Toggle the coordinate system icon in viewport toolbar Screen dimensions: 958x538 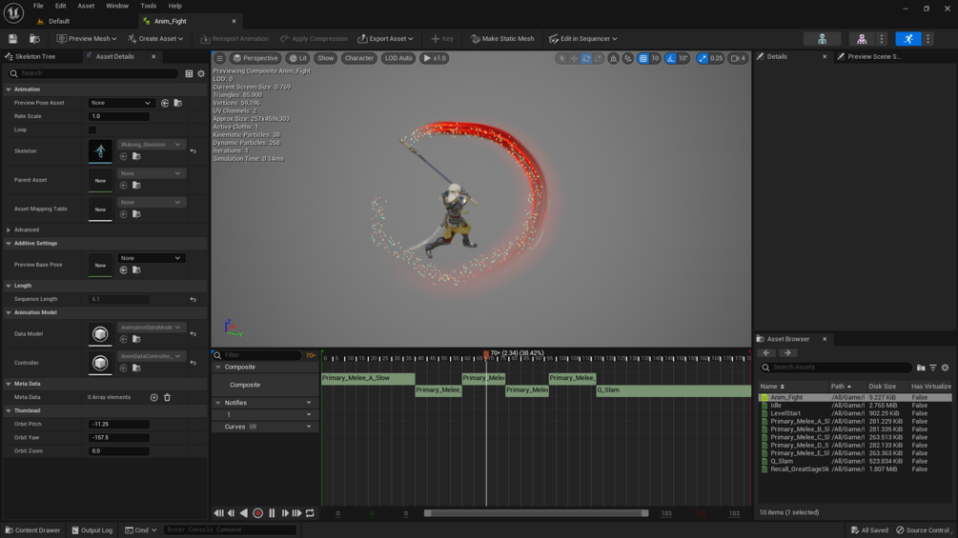pos(614,58)
